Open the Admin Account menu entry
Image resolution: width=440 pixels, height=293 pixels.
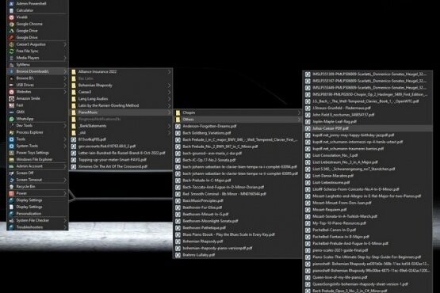37,166
